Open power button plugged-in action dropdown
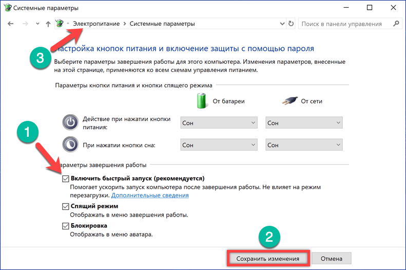 [x=304, y=123]
